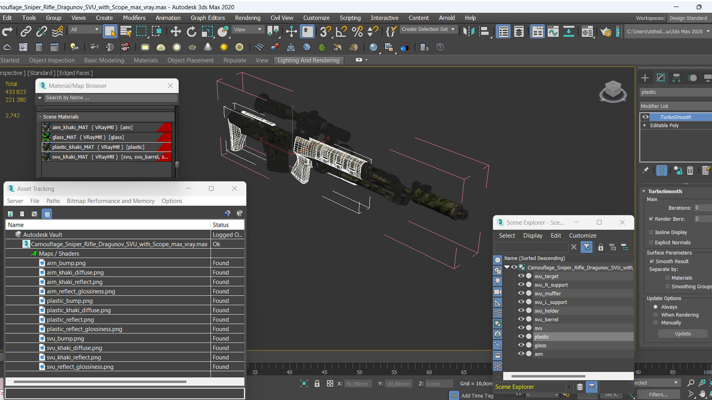Image resolution: width=712 pixels, height=400 pixels.
Task: Open the Scripting menu
Action: (x=350, y=18)
